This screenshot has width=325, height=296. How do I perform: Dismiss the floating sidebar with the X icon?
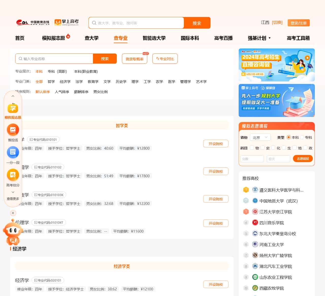[13, 213]
